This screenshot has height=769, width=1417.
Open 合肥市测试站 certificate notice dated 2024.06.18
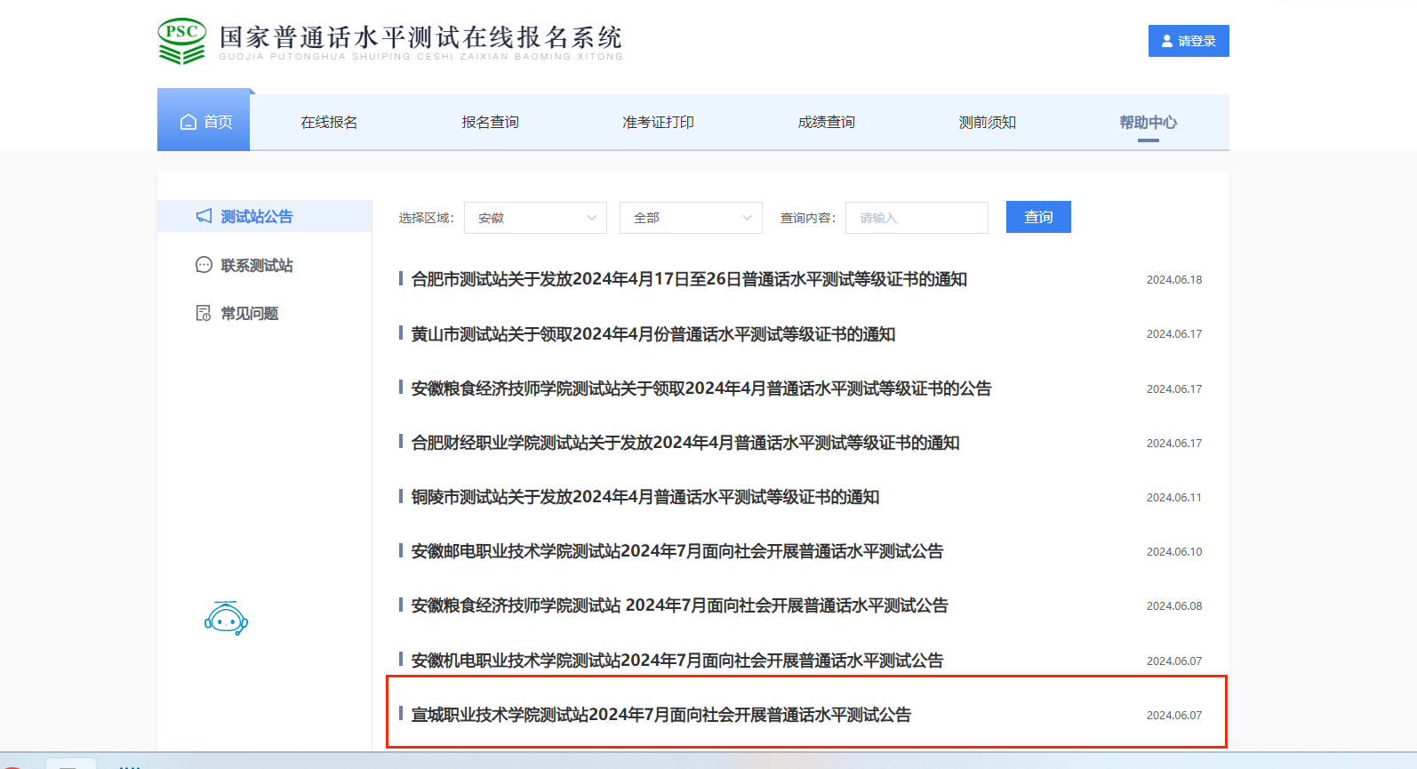689,279
